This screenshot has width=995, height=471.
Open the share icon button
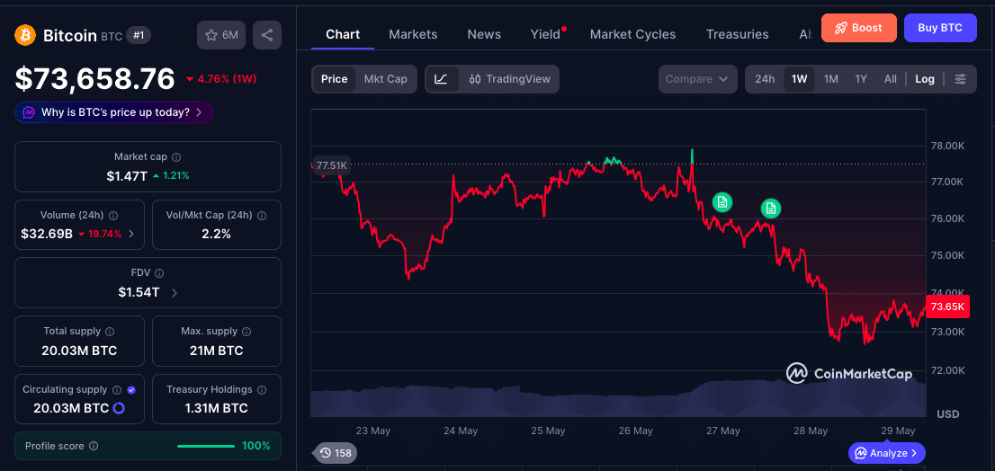[267, 35]
